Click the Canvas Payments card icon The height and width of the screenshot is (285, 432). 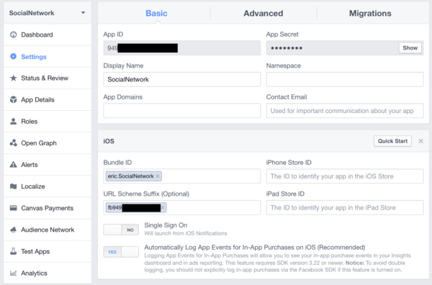pyautogui.click(x=13, y=208)
